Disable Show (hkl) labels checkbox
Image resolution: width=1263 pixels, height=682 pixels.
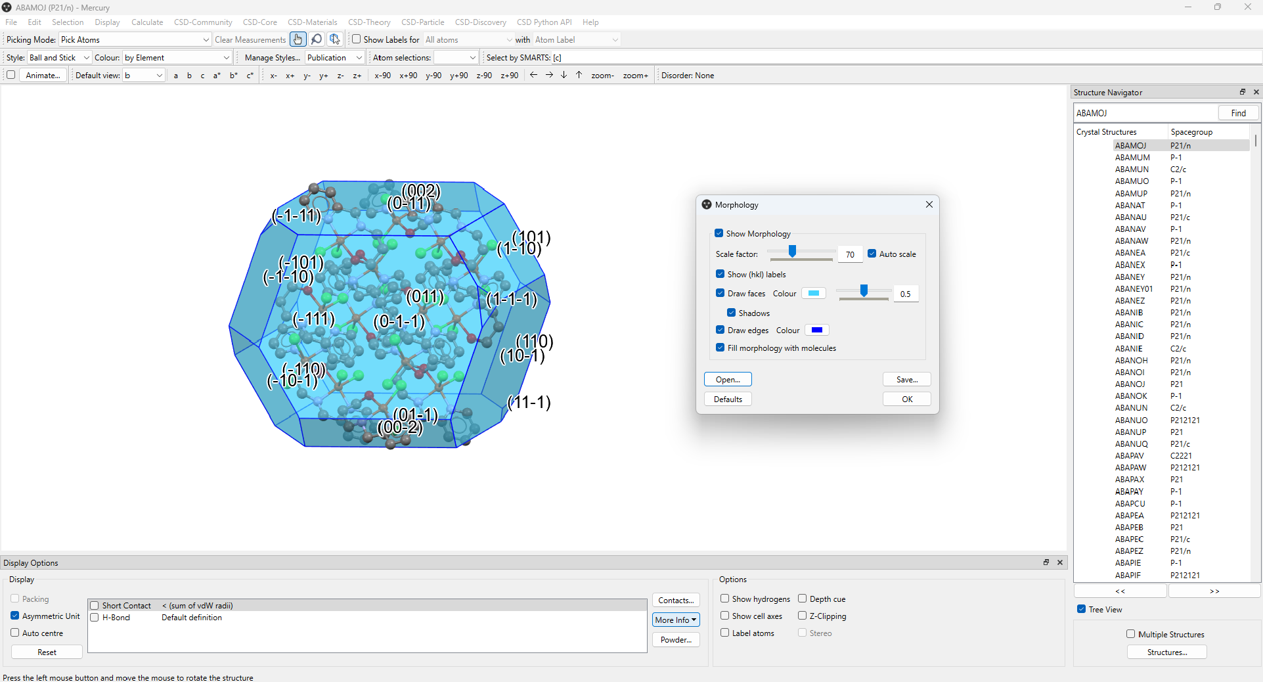(720, 274)
